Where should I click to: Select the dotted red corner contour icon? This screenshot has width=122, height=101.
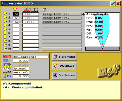tap(36, 10)
